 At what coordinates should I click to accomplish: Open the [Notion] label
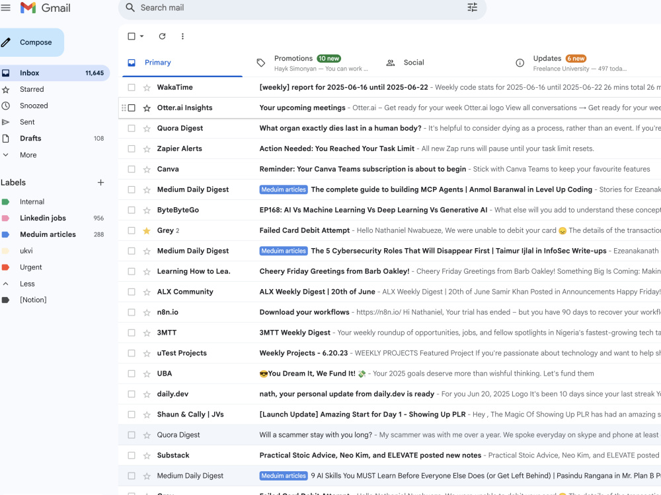coord(54,300)
